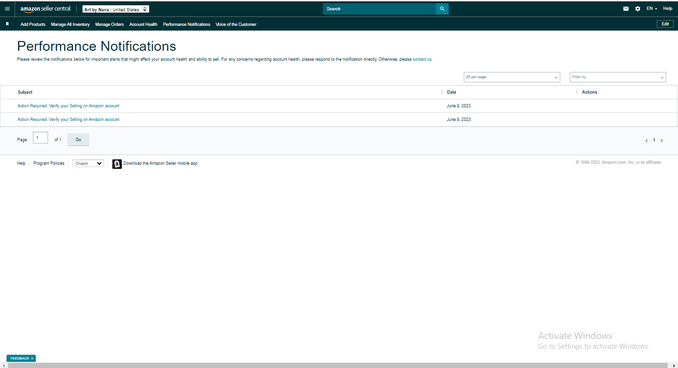The image size is (678, 368).
Task: Open first Action Required verify account notification
Action: pos(68,106)
